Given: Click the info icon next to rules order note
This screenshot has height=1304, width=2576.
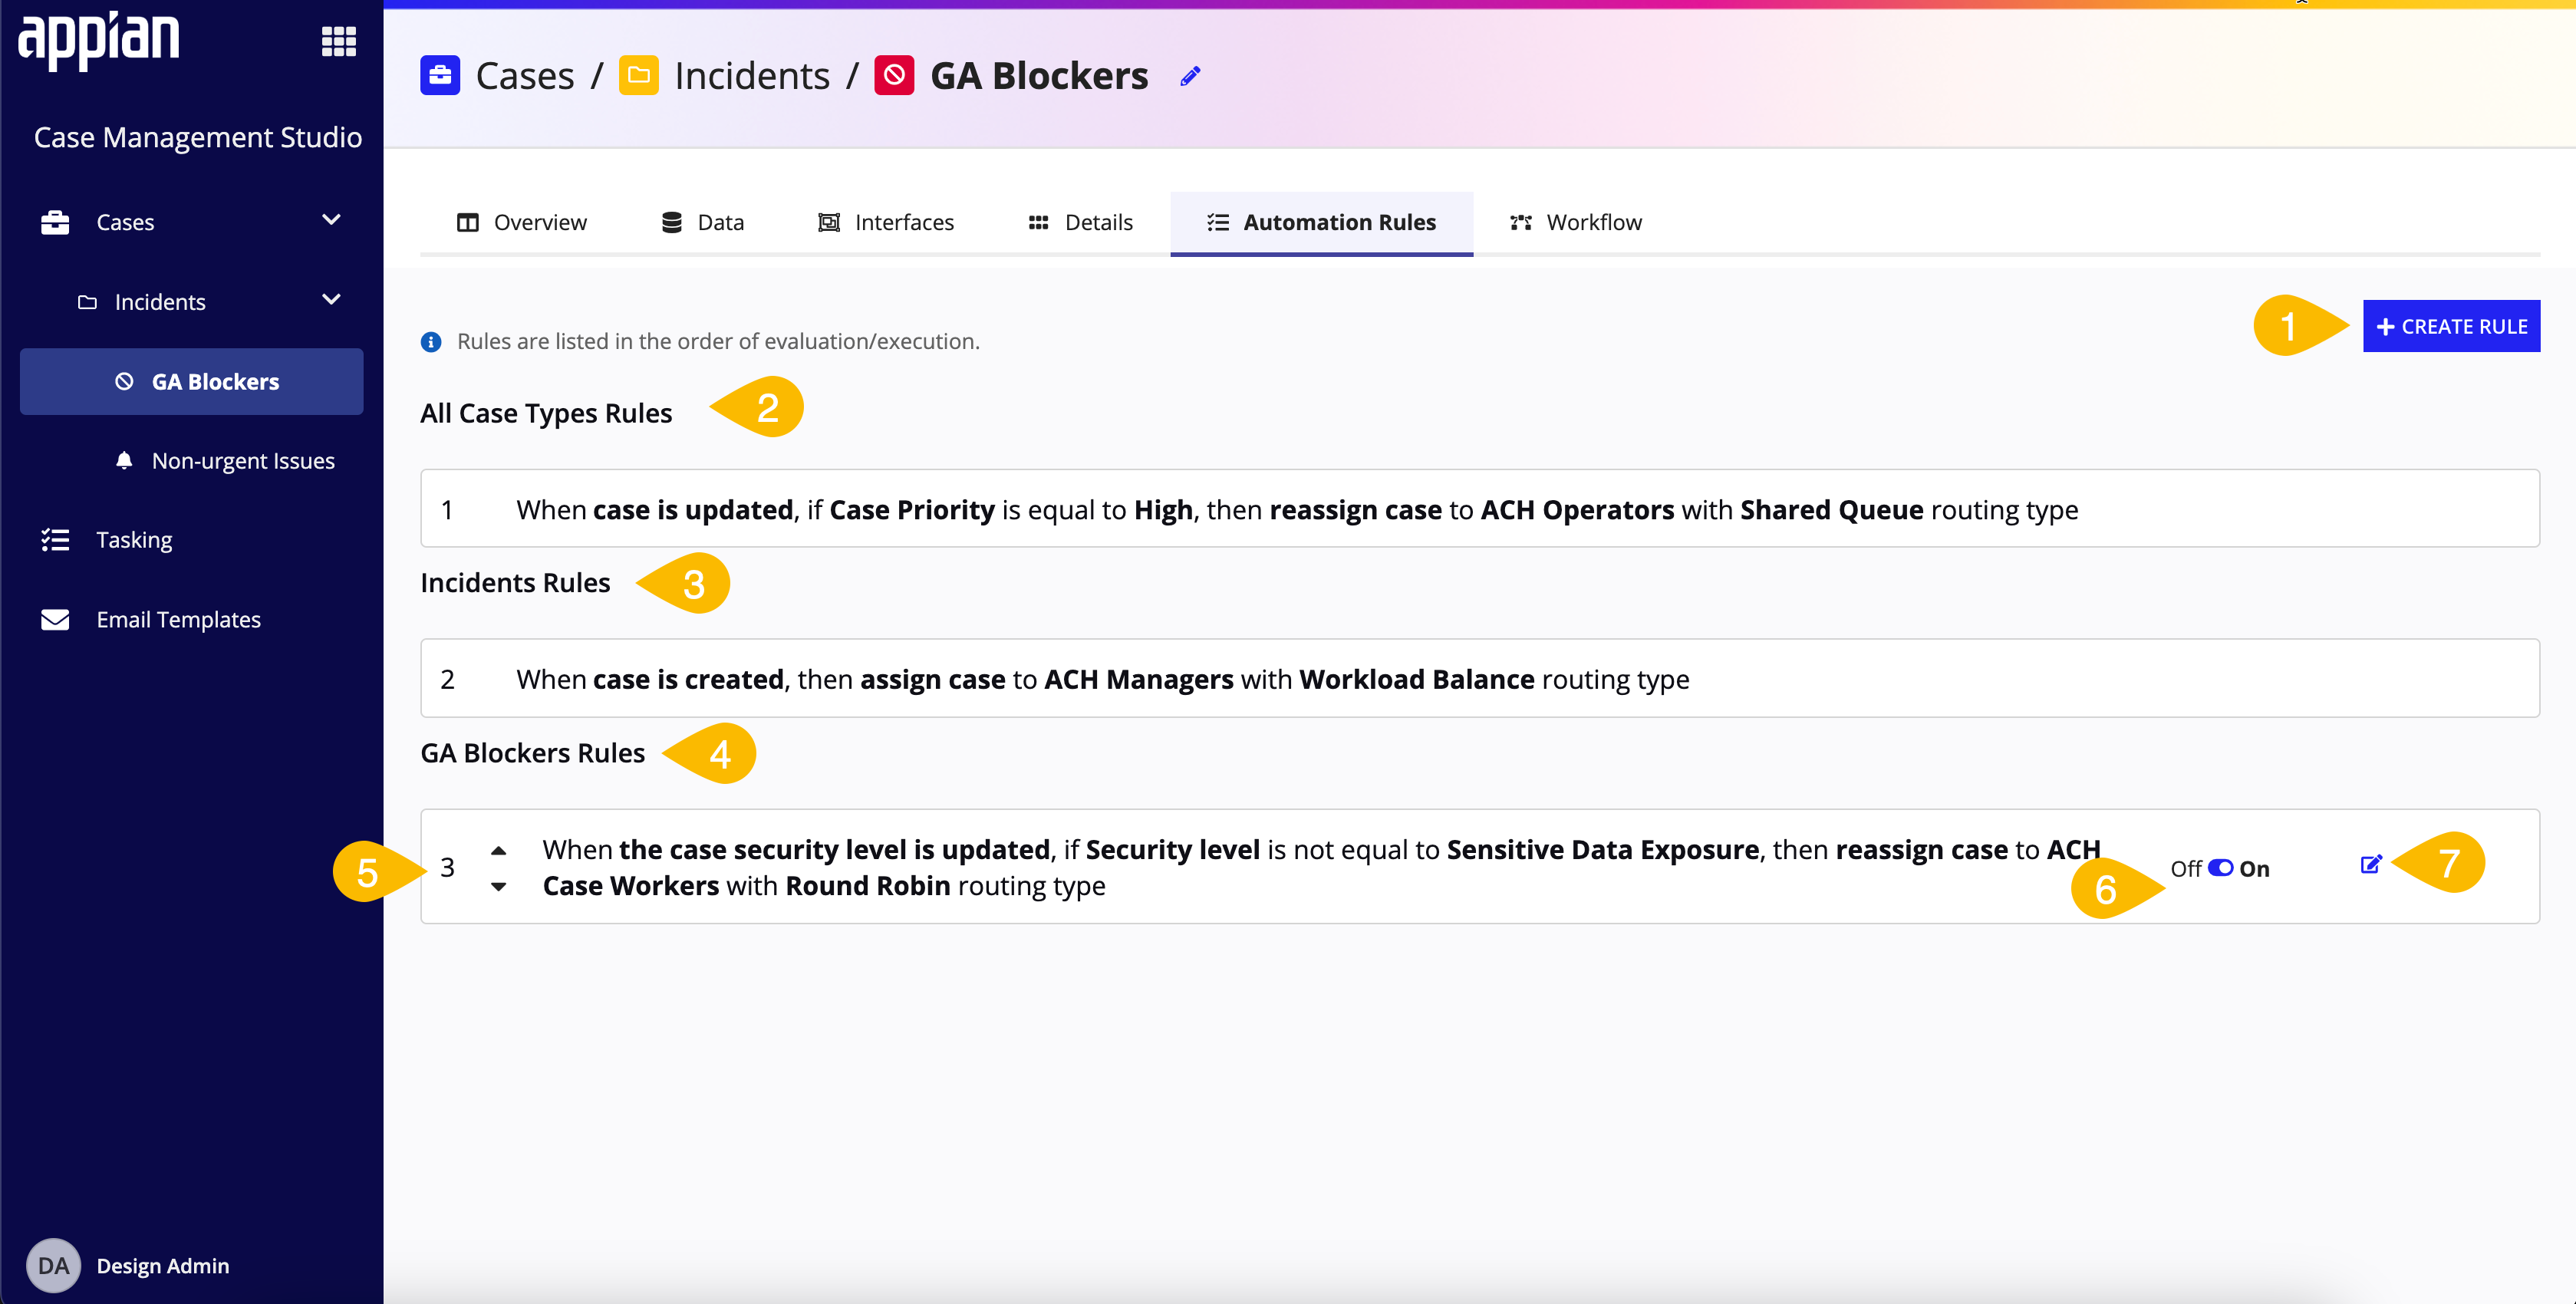Looking at the screenshot, I should [x=431, y=342].
